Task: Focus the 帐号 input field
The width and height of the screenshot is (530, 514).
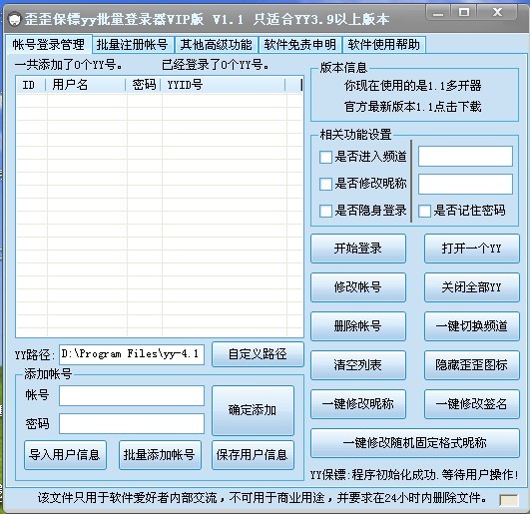Action: click(x=132, y=395)
